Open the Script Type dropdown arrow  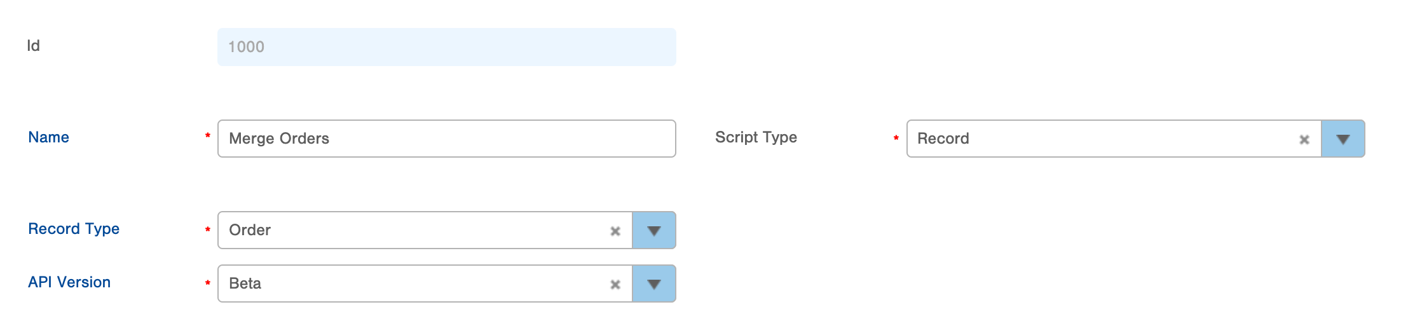click(x=1343, y=139)
